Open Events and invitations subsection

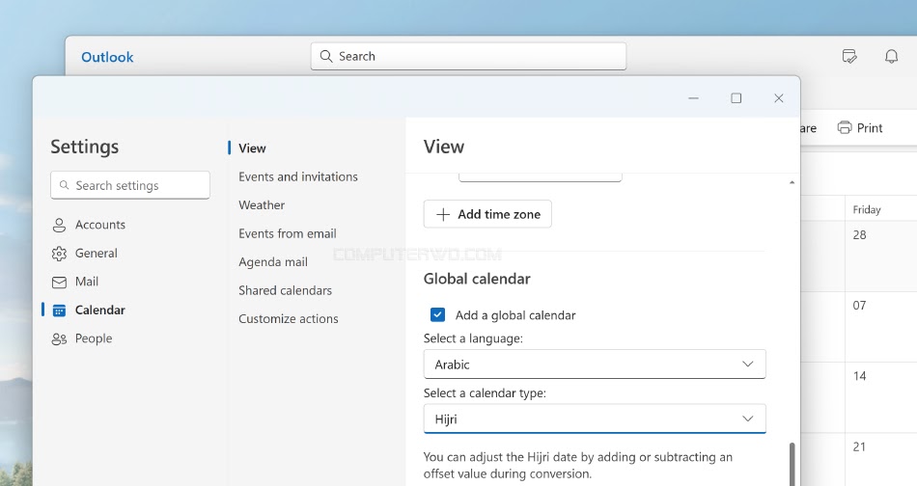coord(298,176)
